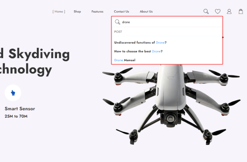Viewport: 247px width, 162px height.
Task: Open result 'How to choose the best Drone?'
Action: tap(138, 51)
